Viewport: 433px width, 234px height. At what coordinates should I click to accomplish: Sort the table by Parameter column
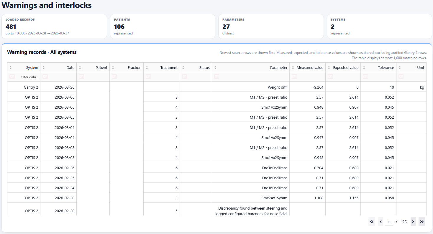pyautogui.click(x=215, y=67)
